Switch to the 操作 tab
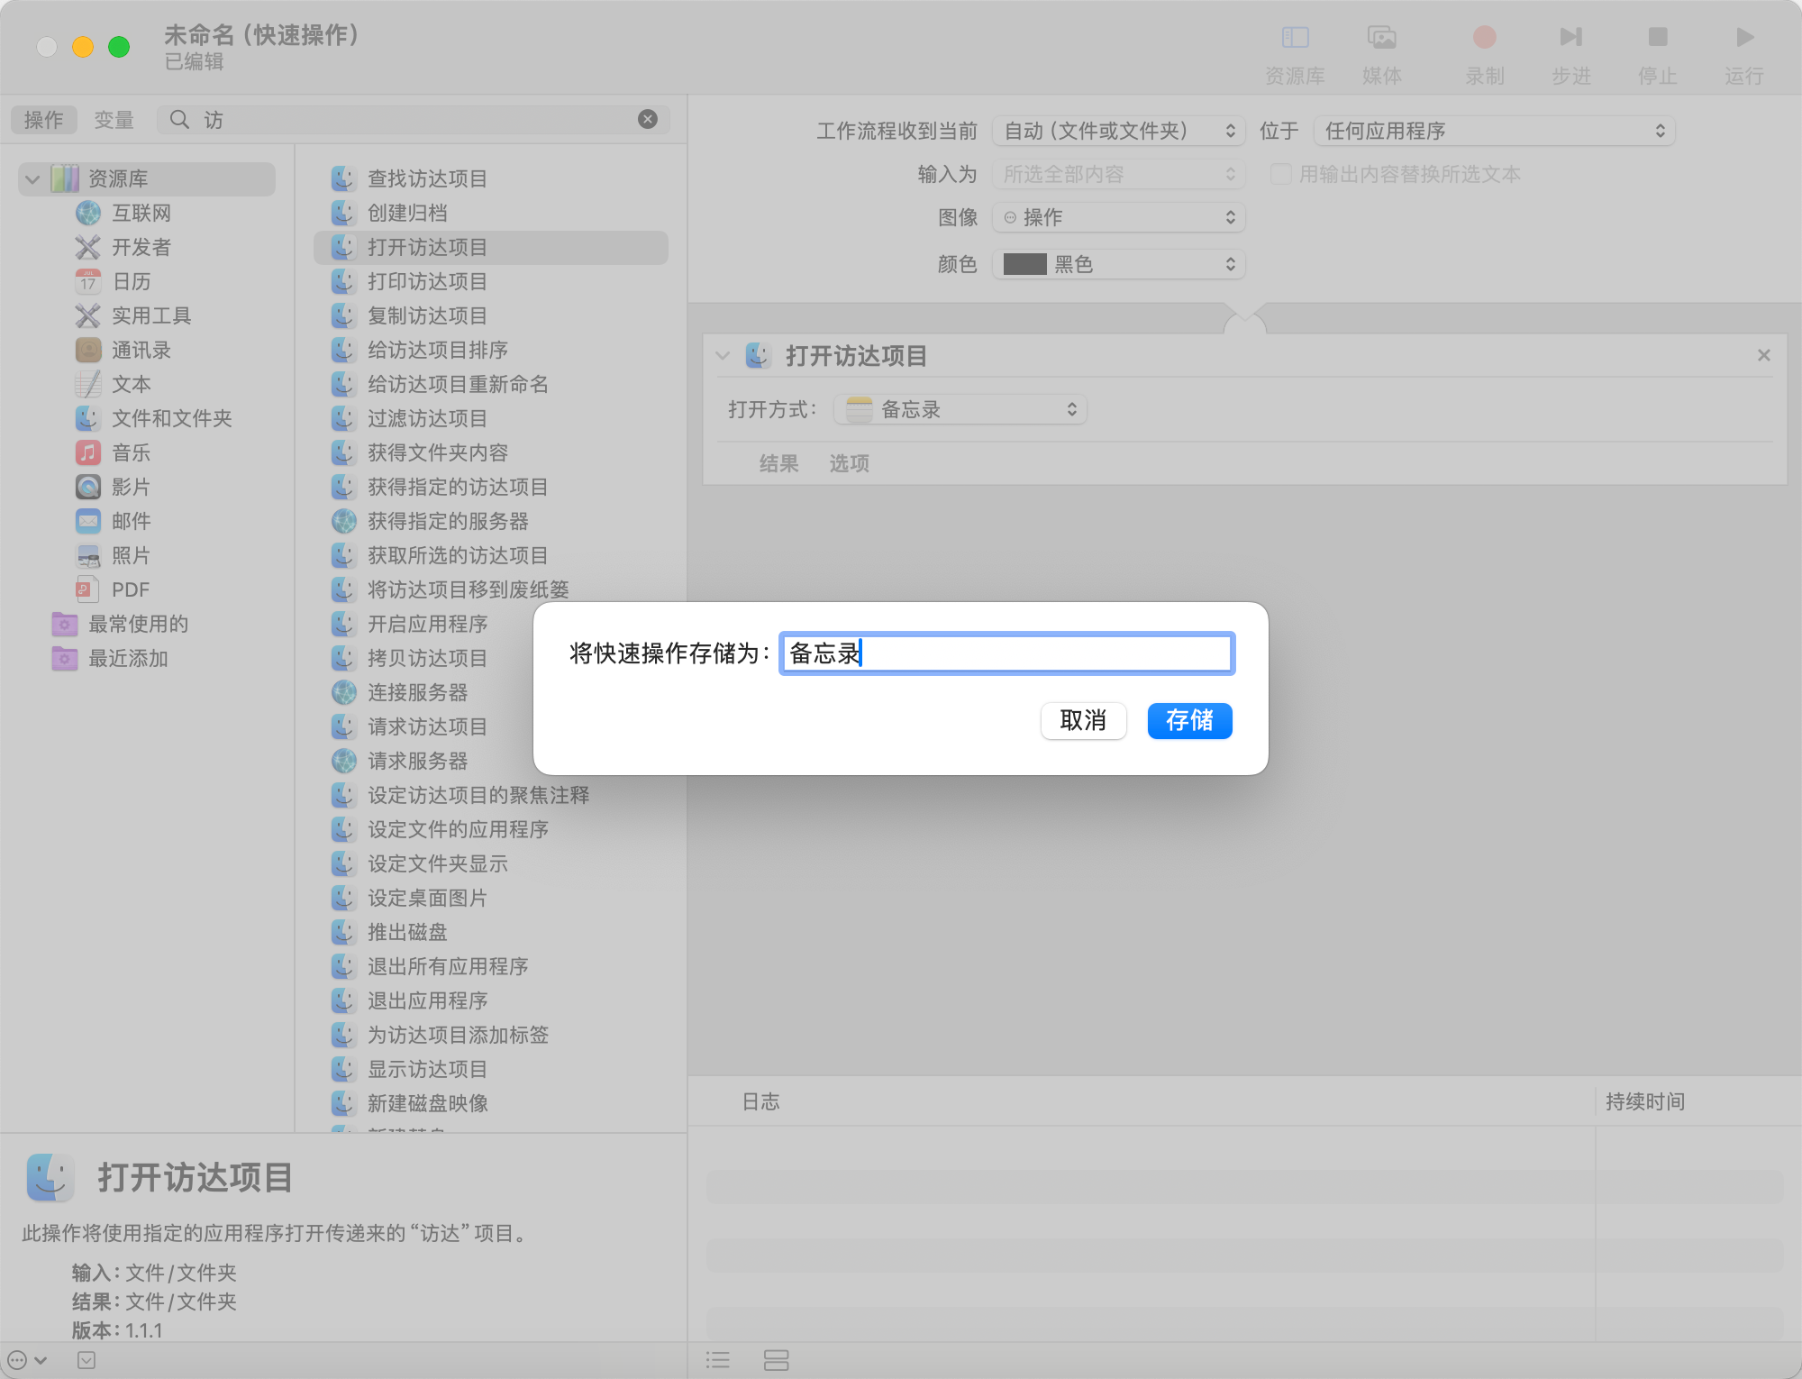 tap(43, 118)
